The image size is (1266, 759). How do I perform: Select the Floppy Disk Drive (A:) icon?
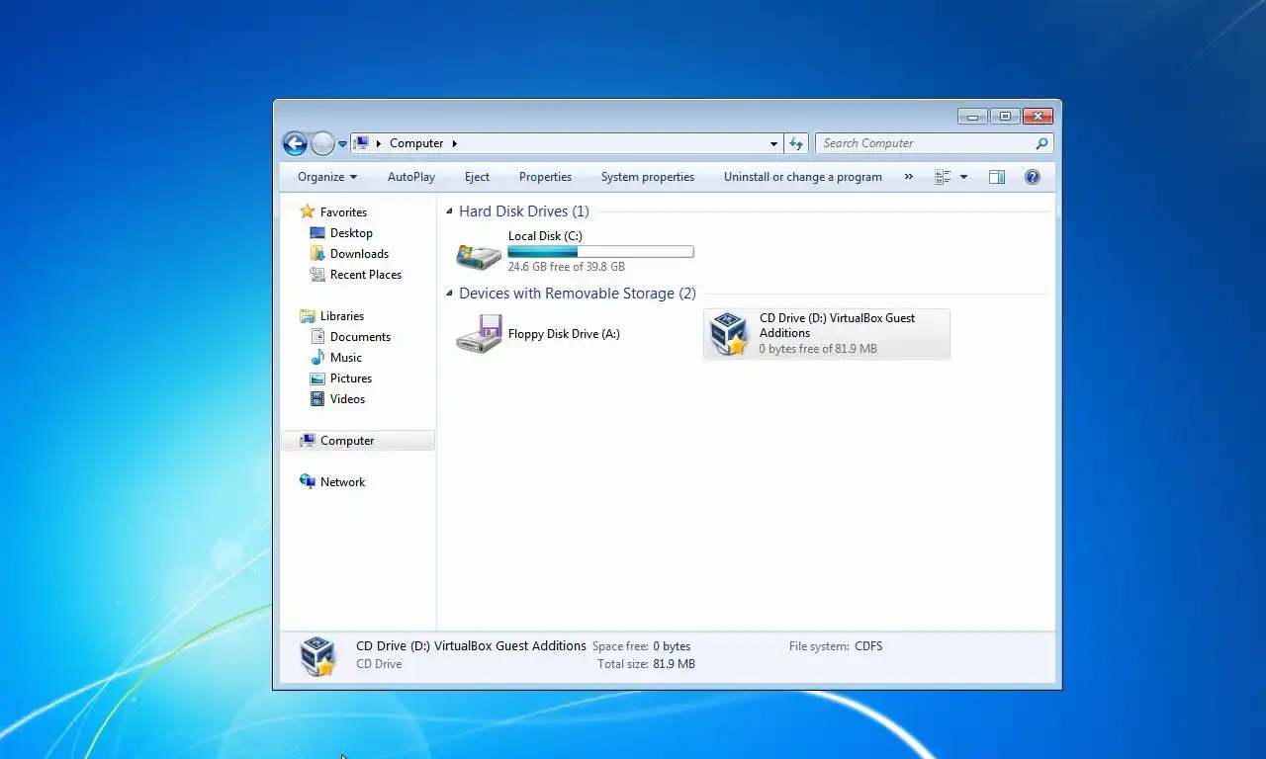tap(479, 334)
